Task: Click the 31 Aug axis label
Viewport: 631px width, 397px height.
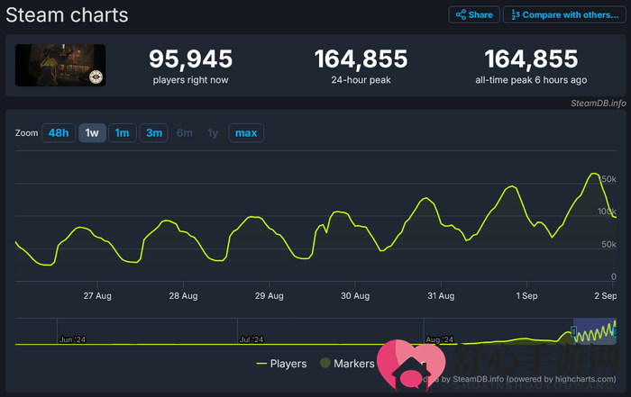Action: pyautogui.click(x=441, y=296)
